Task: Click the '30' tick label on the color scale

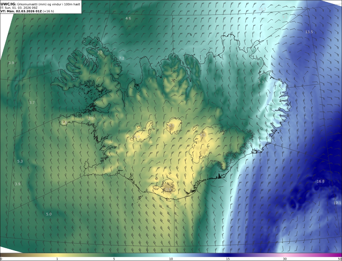Action: pos(285,259)
